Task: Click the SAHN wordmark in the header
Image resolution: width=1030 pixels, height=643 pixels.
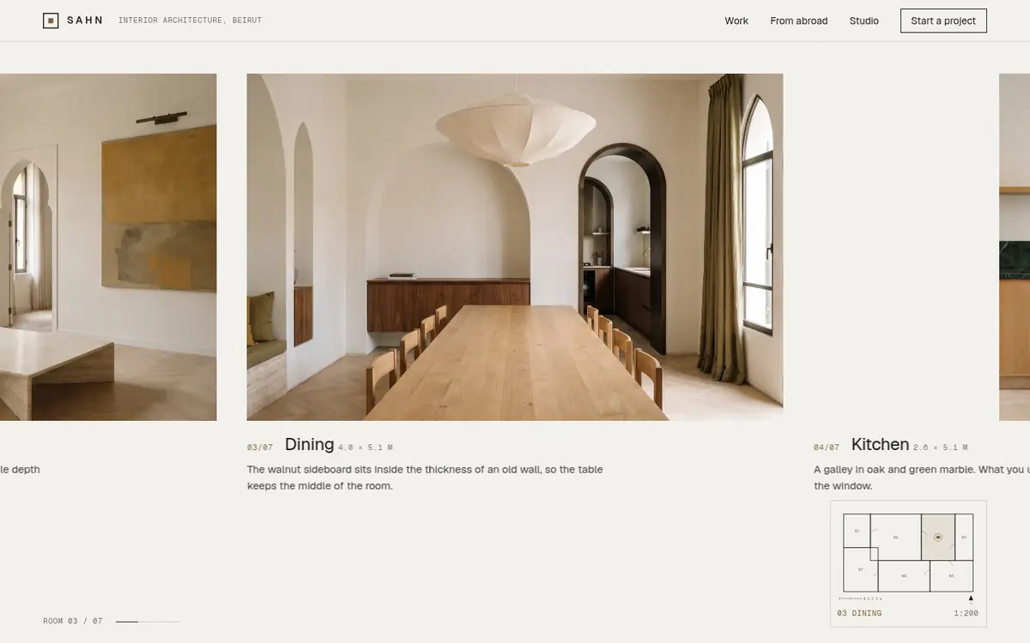Action: click(x=85, y=21)
